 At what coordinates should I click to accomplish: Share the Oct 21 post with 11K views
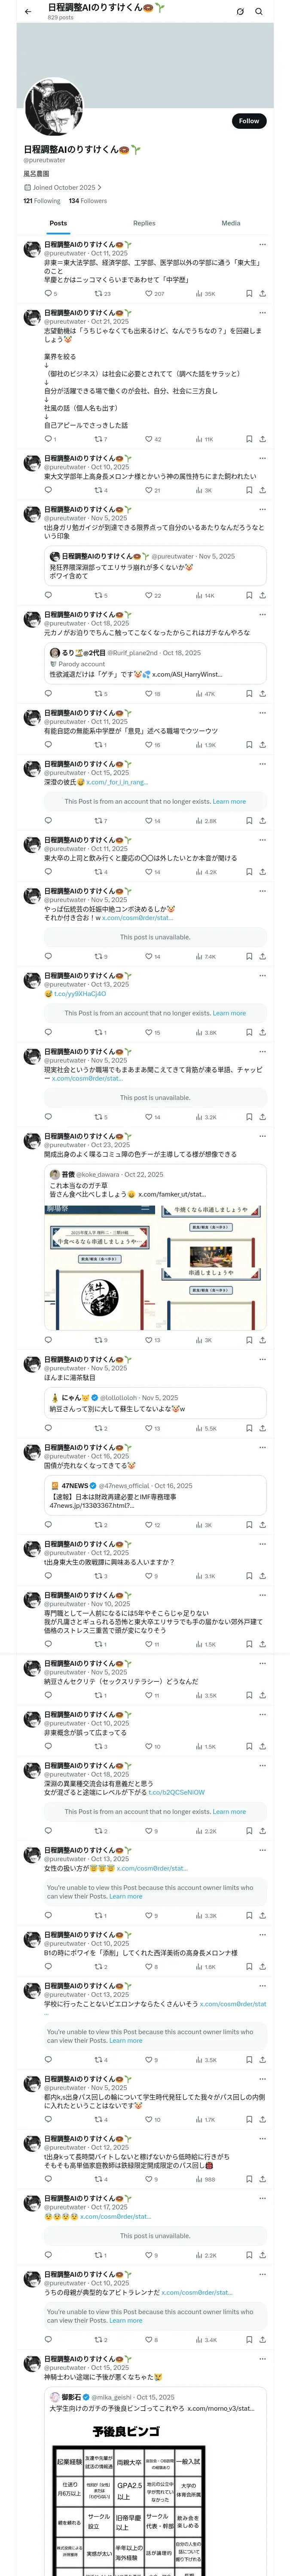tap(262, 439)
